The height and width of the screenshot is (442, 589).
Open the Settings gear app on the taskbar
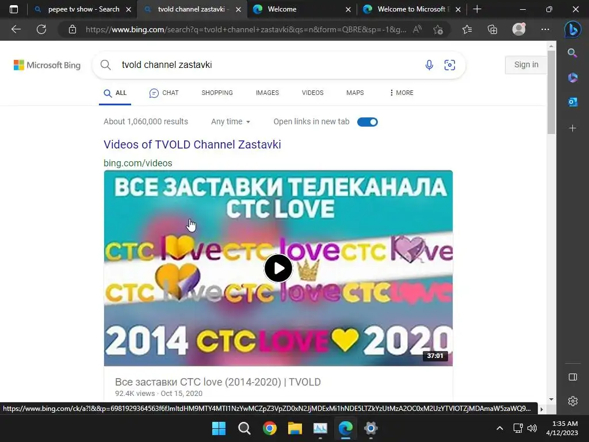371,428
